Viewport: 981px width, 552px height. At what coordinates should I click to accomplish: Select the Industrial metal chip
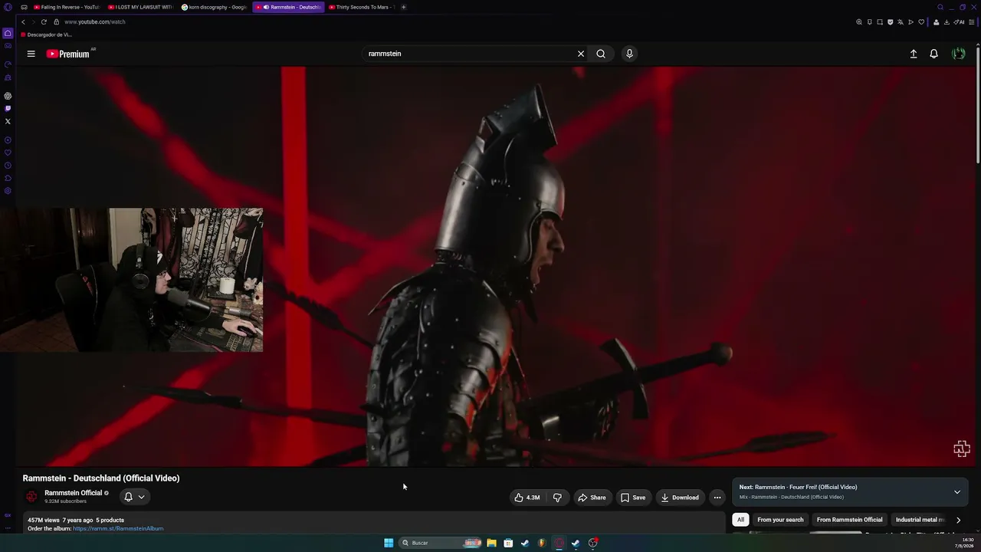pos(920,520)
